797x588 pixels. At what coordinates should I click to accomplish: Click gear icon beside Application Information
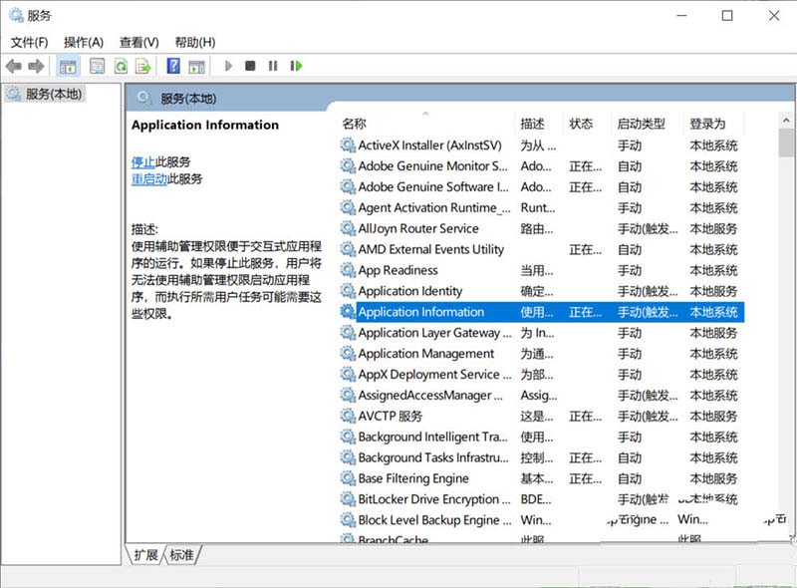pos(348,312)
